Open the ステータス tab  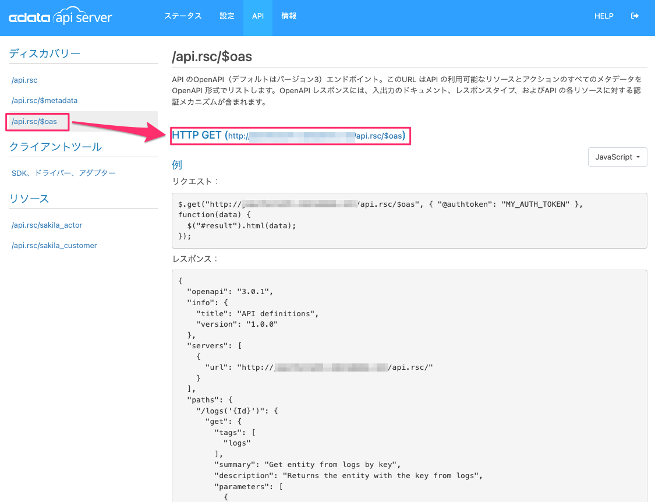(x=183, y=16)
